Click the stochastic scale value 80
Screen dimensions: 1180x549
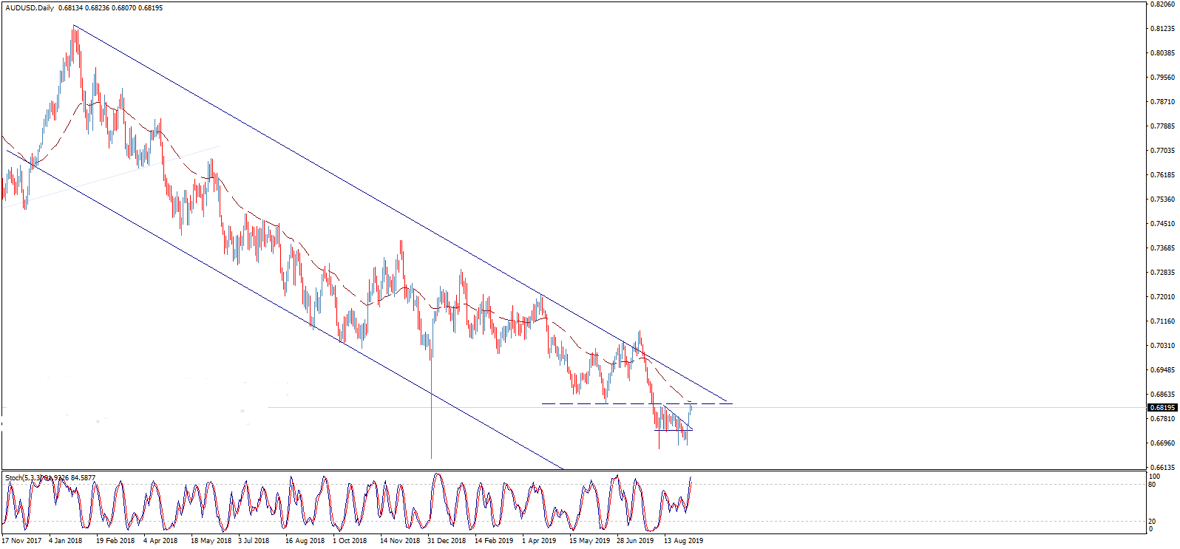[x=1152, y=485]
